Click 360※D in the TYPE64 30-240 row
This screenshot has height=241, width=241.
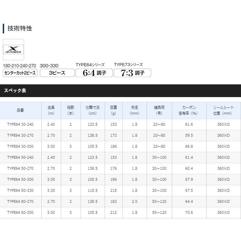[223, 124]
